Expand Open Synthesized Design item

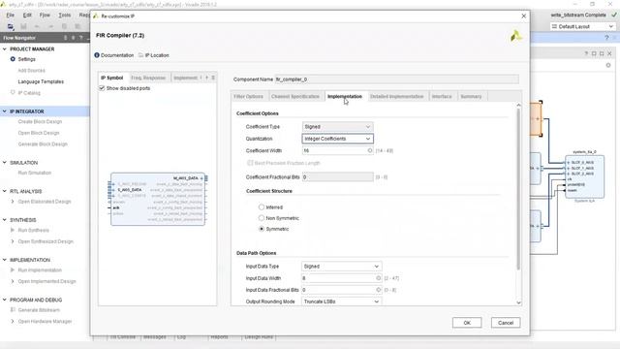[13, 241]
